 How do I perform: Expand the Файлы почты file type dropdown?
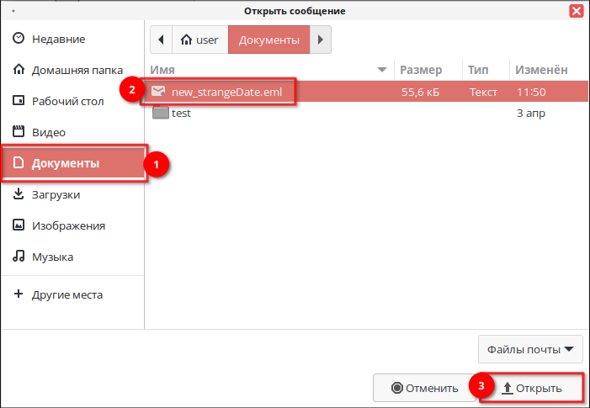coord(530,347)
